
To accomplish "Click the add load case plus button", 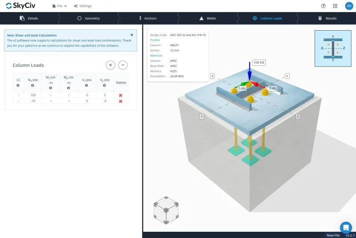I will coord(110,65).
